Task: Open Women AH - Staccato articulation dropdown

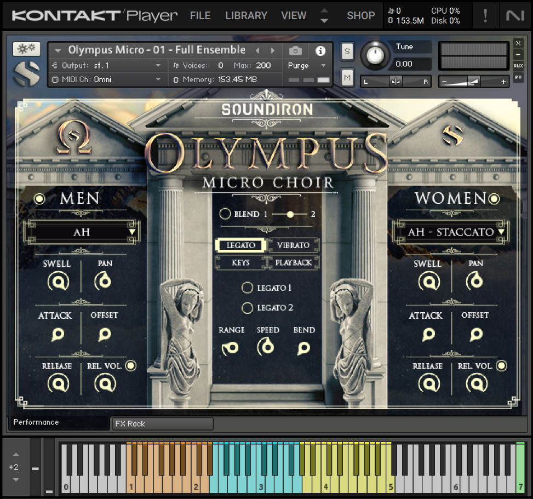Action: pyautogui.click(x=451, y=232)
